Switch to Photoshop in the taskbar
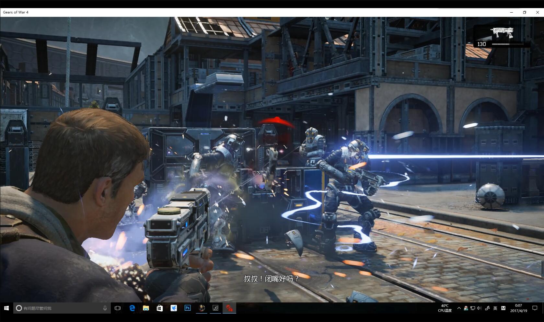The height and width of the screenshot is (322, 544). coord(188,308)
